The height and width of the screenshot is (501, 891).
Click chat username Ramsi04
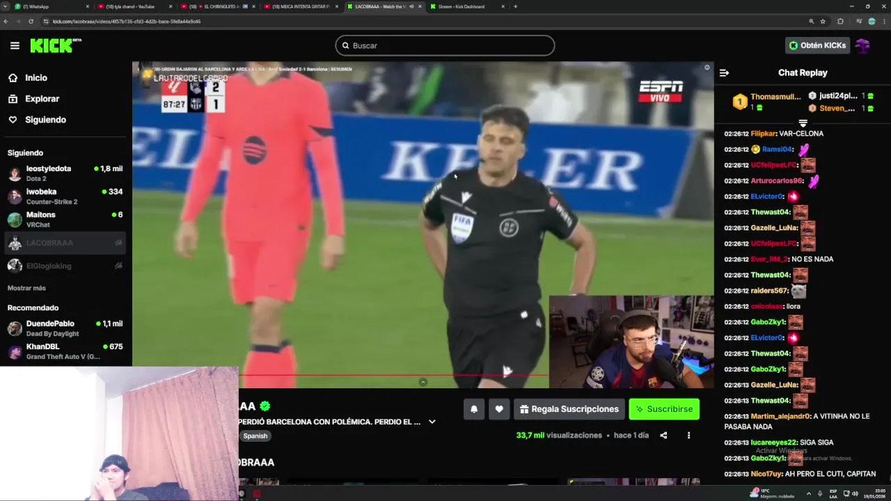(777, 149)
